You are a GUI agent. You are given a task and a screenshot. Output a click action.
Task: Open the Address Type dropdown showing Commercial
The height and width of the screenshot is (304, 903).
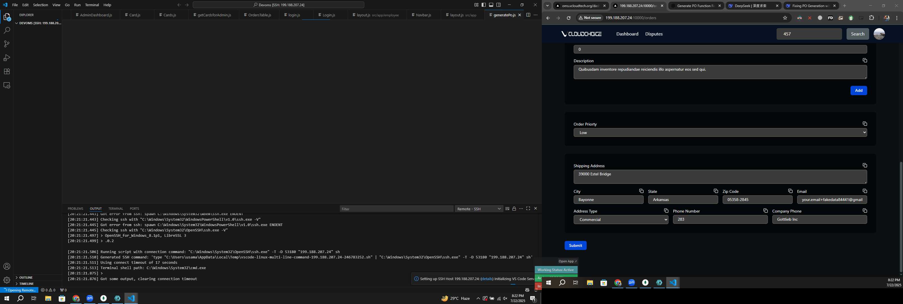click(621, 220)
